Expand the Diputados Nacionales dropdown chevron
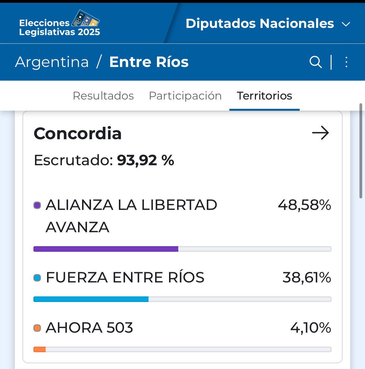This screenshot has width=365, height=369. 346,24
